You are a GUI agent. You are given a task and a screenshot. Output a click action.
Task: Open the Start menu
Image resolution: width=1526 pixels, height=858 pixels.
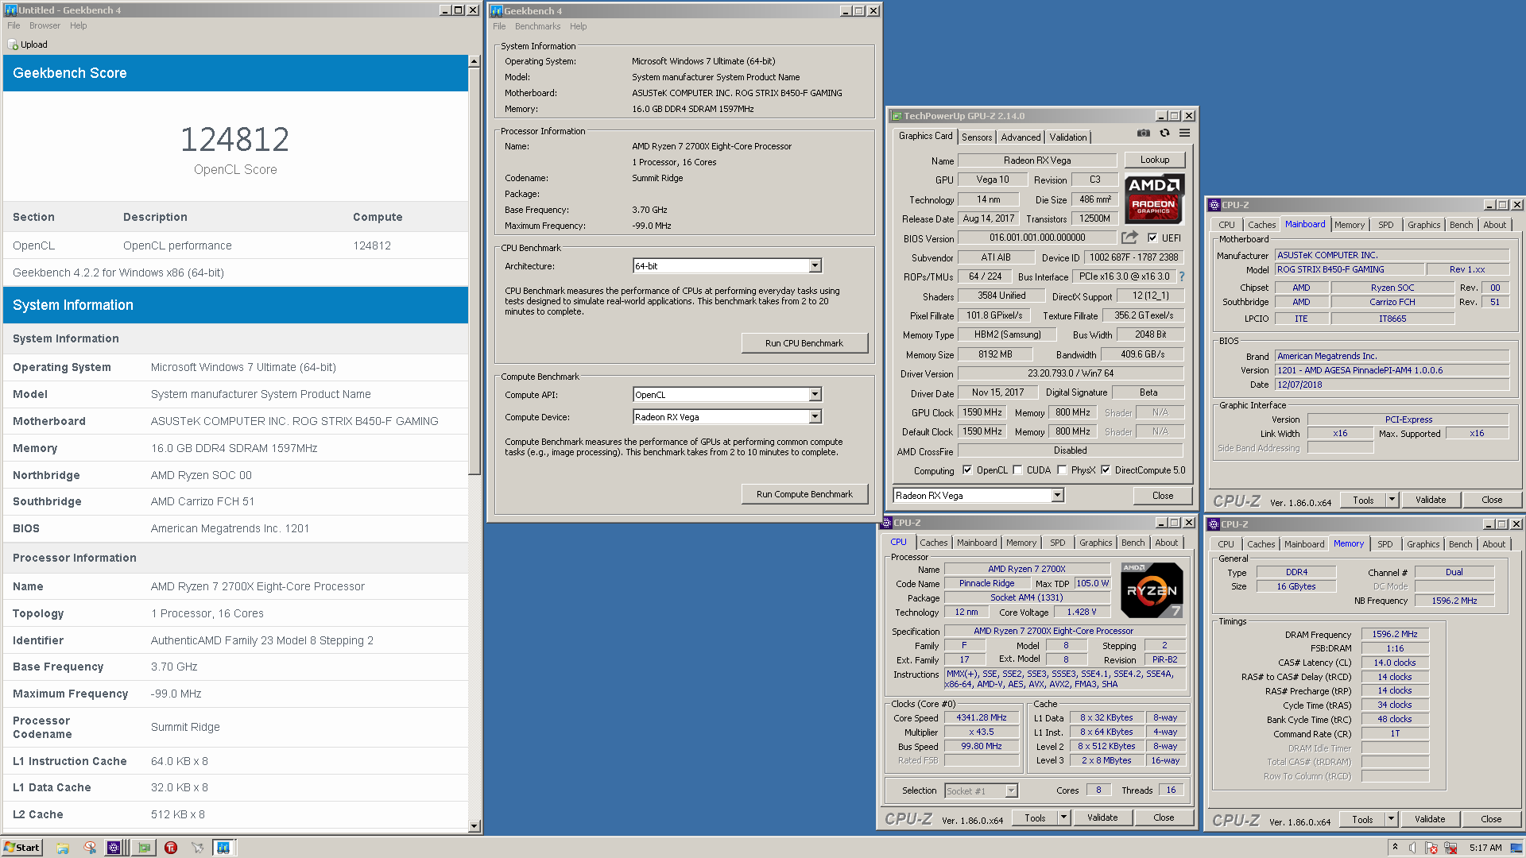(21, 848)
